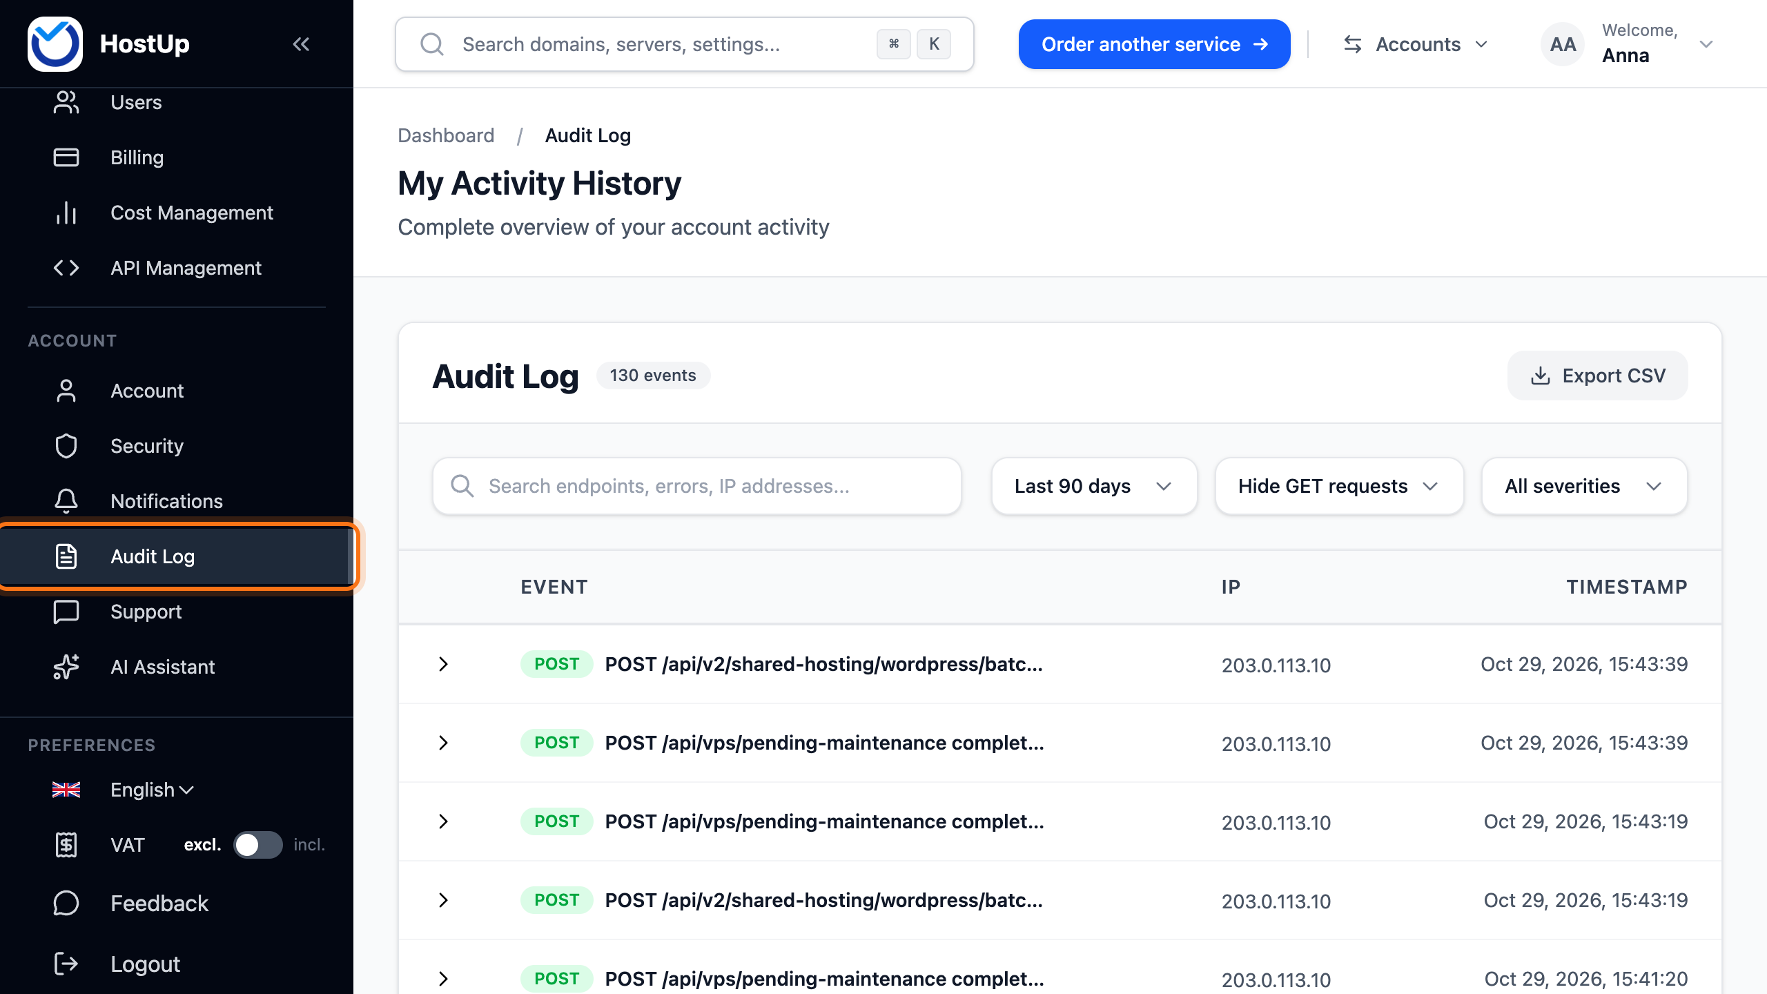
Task: Click the EVENT column header
Action: tap(554, 587)
